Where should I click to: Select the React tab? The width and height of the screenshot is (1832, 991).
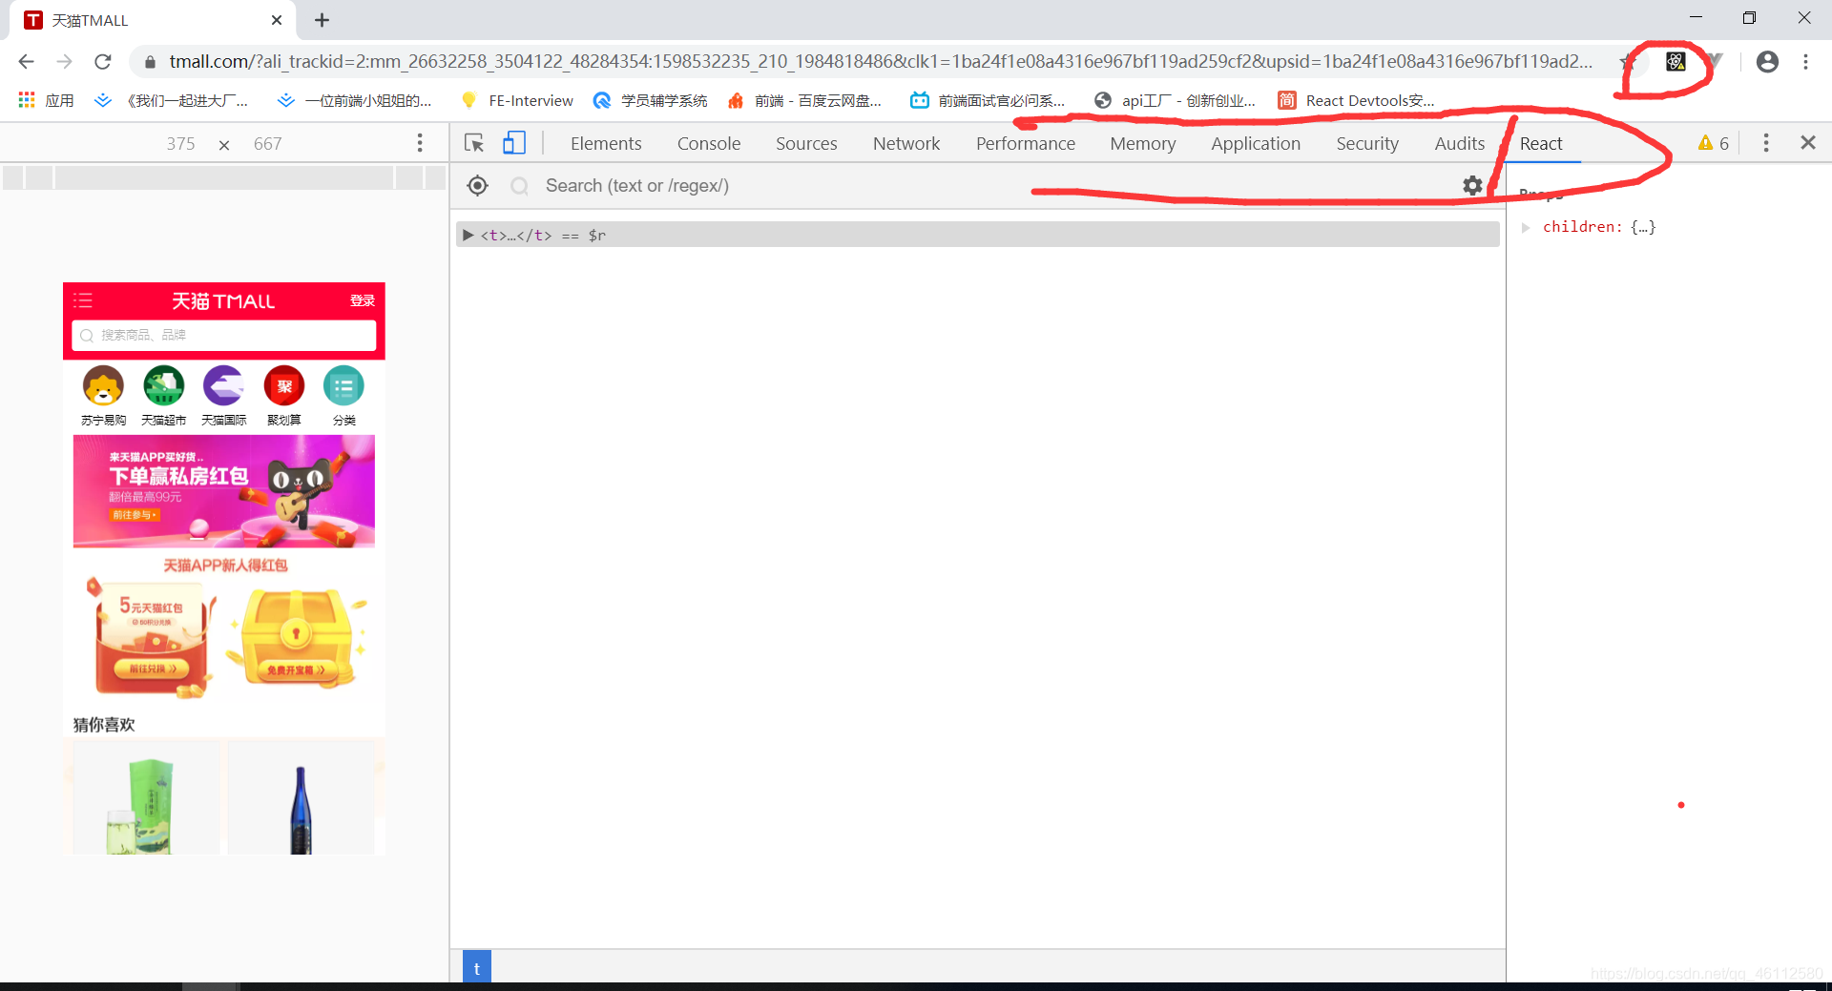coord(1541,143)
